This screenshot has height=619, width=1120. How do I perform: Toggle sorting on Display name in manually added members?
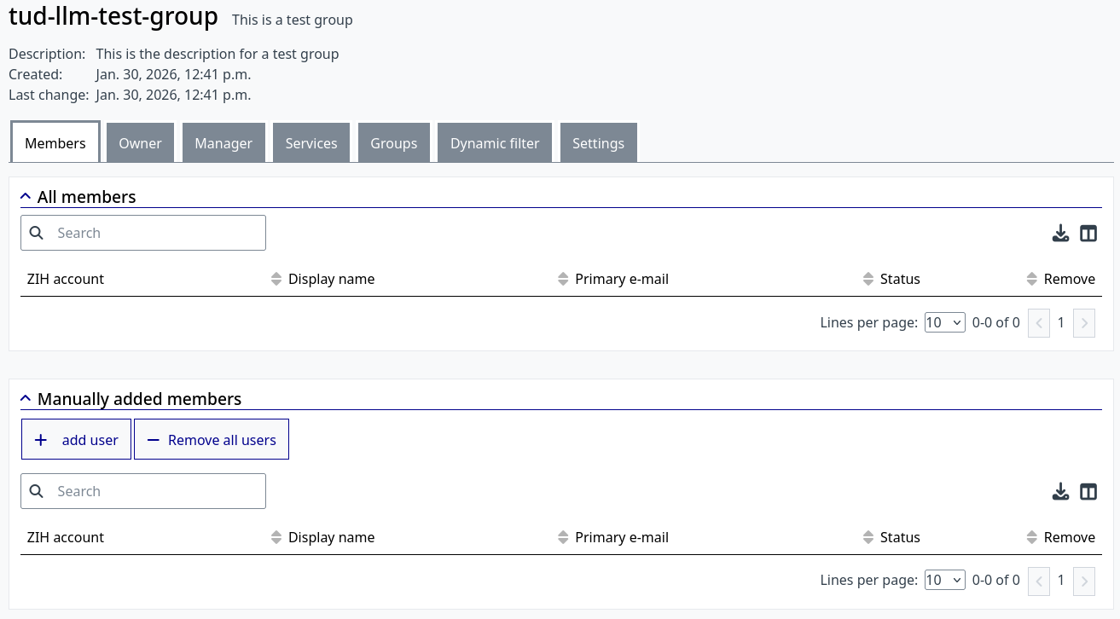tap(276, 537)
